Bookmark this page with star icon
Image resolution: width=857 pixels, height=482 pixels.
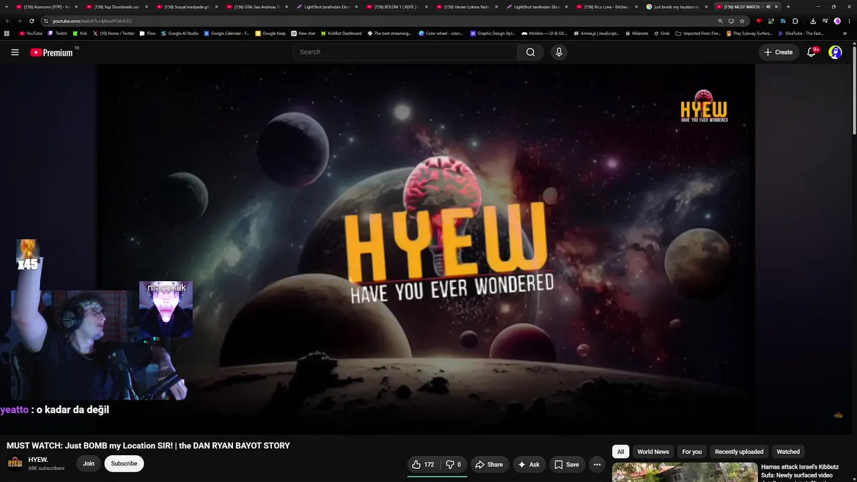(x=742, y=21)
